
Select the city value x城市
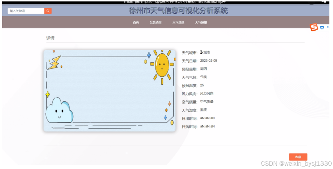tap(205, 52)
